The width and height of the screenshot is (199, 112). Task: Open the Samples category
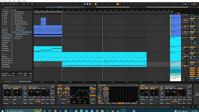point(6,46)
